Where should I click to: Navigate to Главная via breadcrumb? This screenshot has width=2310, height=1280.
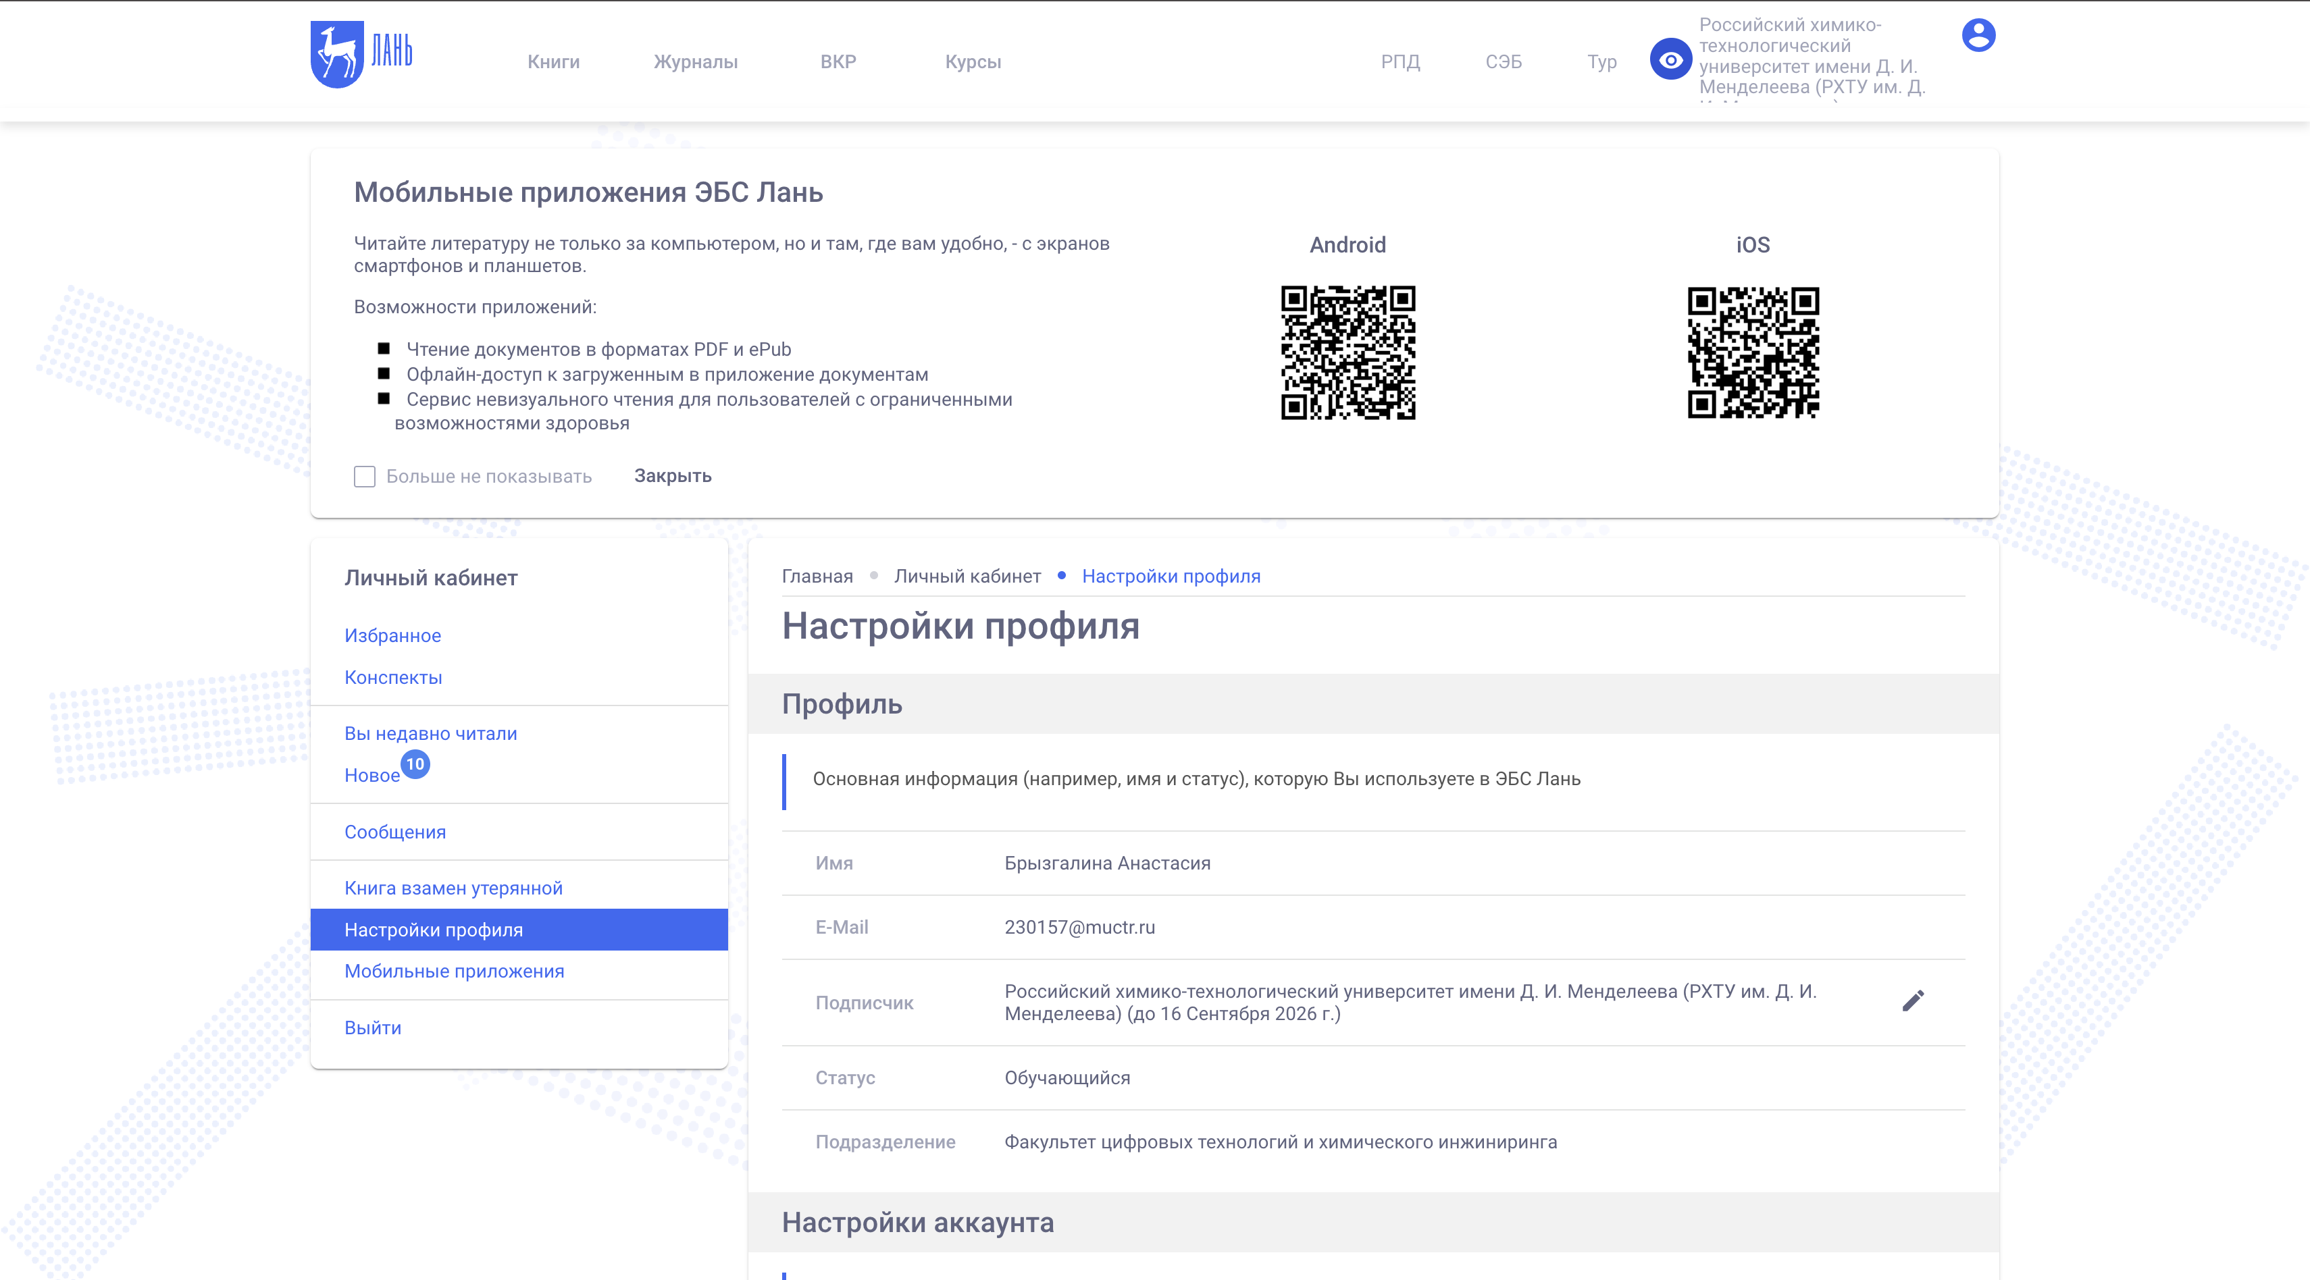coord(817,575)
